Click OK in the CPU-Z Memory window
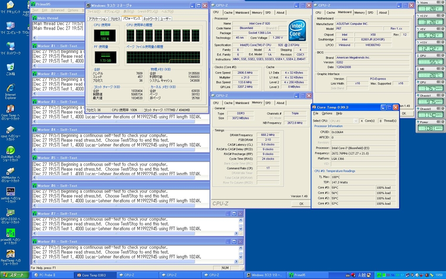The height and width of the screenshot is (279, 446). point(301,203)
